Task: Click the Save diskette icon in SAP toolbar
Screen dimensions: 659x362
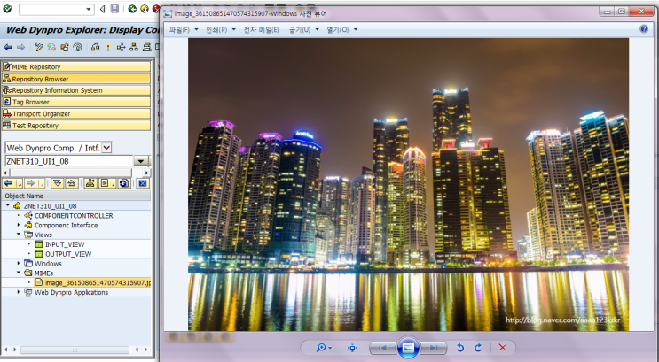Action: tap(114, 9)
